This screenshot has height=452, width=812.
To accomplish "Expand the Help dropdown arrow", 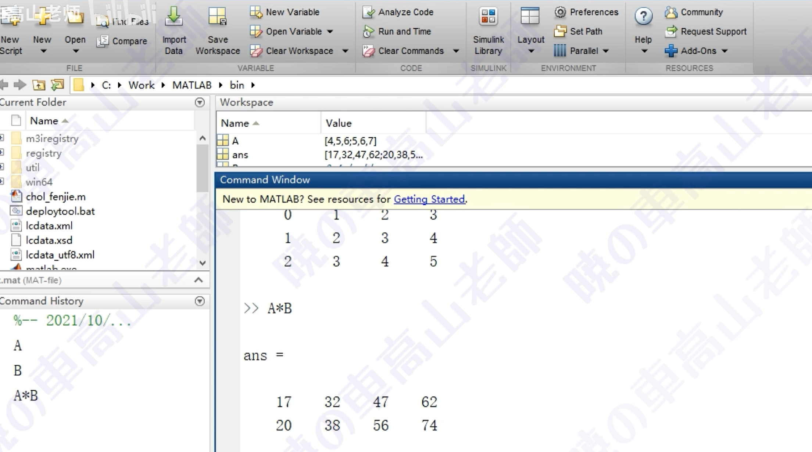I will coord(644,51).
